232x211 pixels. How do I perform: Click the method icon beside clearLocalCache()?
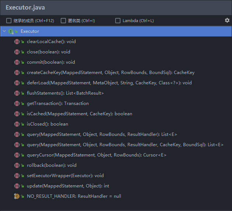coord(17,42)
